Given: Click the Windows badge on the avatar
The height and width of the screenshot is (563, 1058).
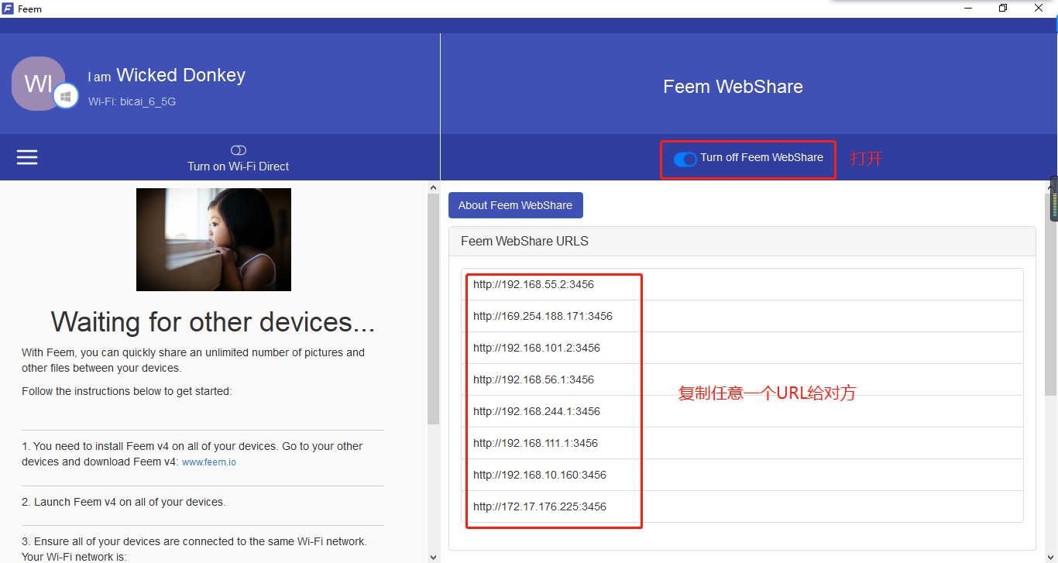Looking at the screenshot, I should 67,95.
